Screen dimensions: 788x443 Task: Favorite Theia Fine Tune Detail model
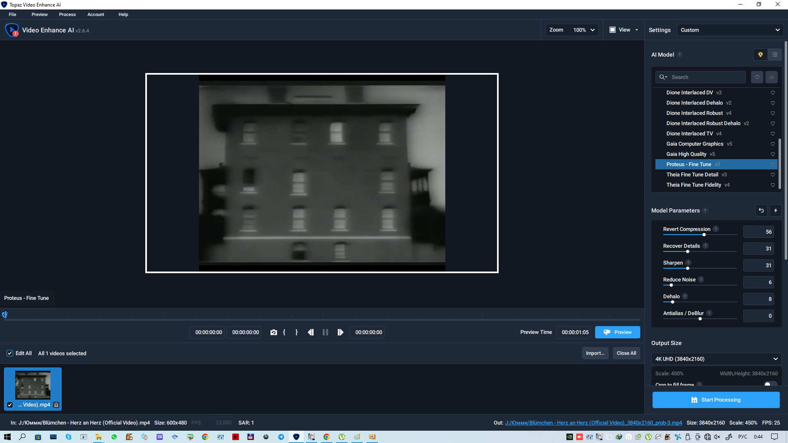(773, 175)
